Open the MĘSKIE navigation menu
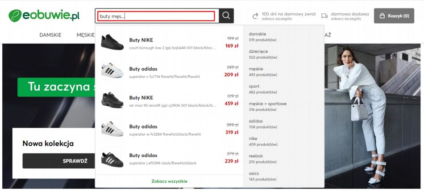Screen dimensions: 424x192 (x=85, y=35)
